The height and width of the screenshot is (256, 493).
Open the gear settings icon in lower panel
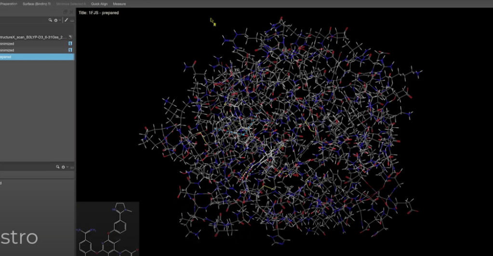63,167
